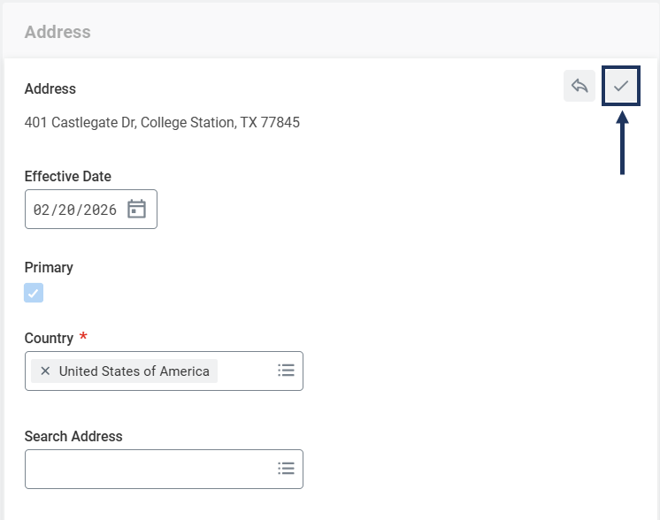660x520 pixels.
Task: Click the Primary label text
Action: click(49, 268)
